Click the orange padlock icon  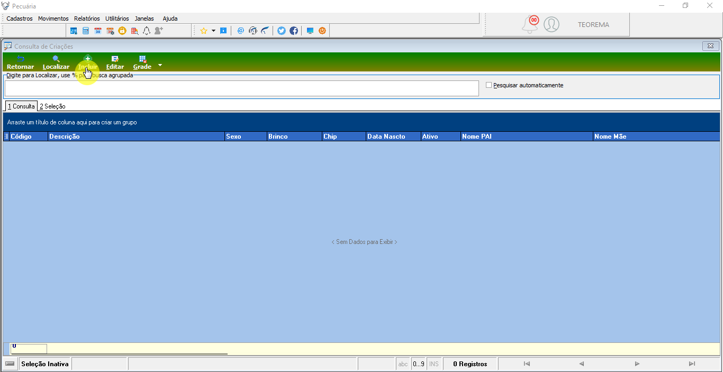[x=122, y=31]
